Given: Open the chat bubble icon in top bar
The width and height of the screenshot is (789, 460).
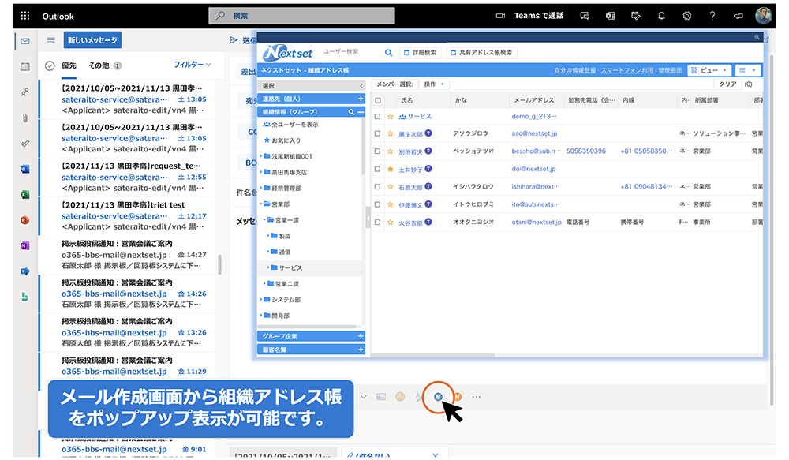Looking at the screenshot, I should coord(585,16).
